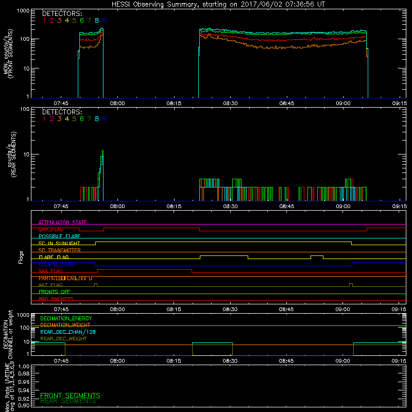Click the 0.98 value on the livetime axis
412x412 pixels.
click(x=24, y=374)
